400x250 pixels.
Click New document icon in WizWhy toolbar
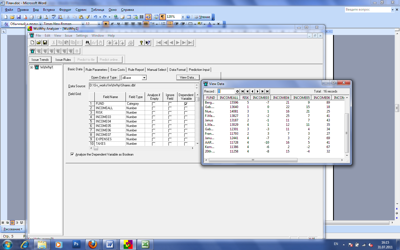[32, 42]
